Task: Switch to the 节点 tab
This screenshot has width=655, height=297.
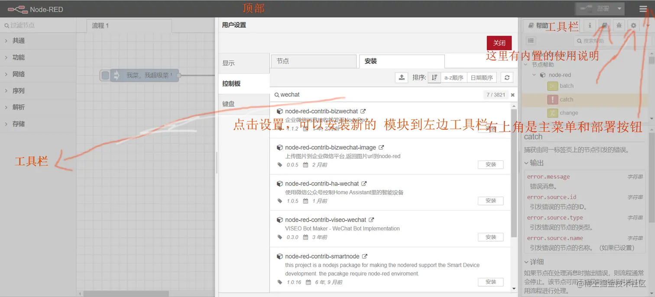Action: pos(314,61)
